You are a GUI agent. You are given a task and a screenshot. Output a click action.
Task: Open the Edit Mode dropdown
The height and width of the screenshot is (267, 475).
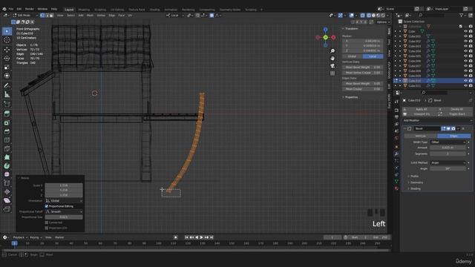[x=25, y=15]
